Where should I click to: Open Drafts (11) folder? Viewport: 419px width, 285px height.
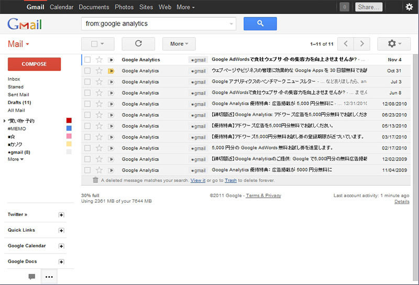[19, 102]
